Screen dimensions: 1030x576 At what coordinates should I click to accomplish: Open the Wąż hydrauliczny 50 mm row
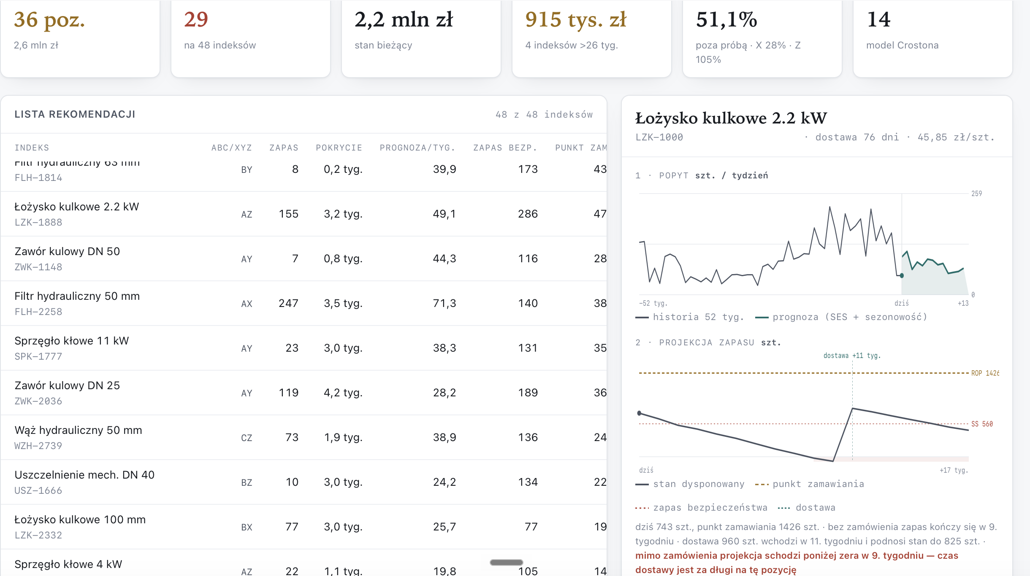(x=304, y=437)
